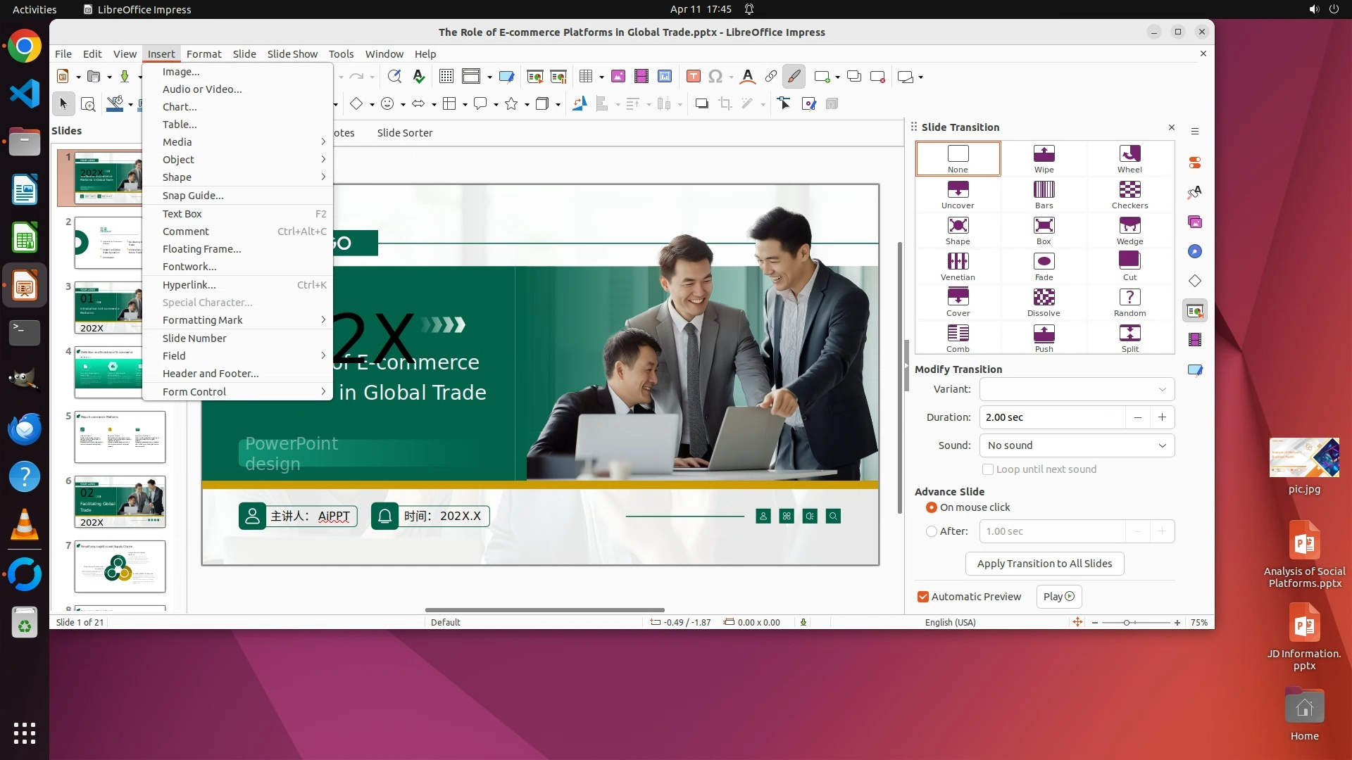Viewport: 1352px width, 760px height.
Task: Click the Insert Hyperlink chain icon
Action: point(770,77)
